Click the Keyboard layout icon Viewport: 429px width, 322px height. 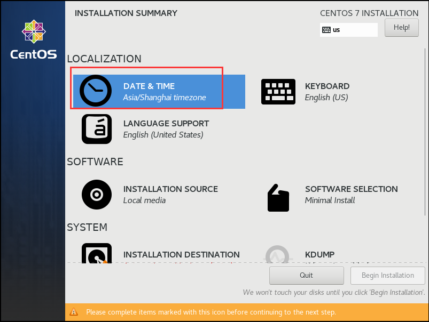[278, 92]
